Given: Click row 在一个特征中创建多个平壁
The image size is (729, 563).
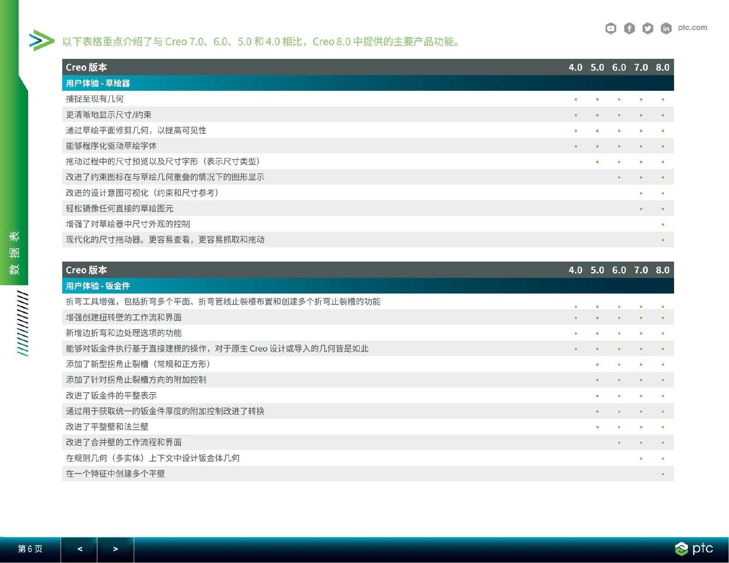Looking at the screenshot, I should (x=368, y=473).
